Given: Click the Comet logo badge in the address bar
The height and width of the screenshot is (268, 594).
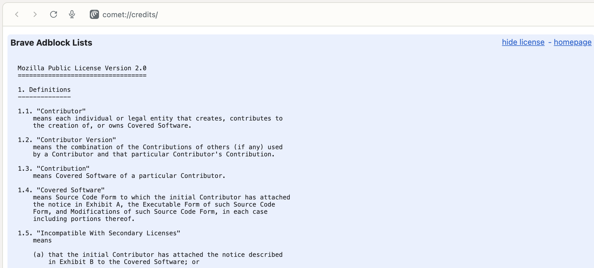Looking at the screenshot, I should tap(94, 14).
